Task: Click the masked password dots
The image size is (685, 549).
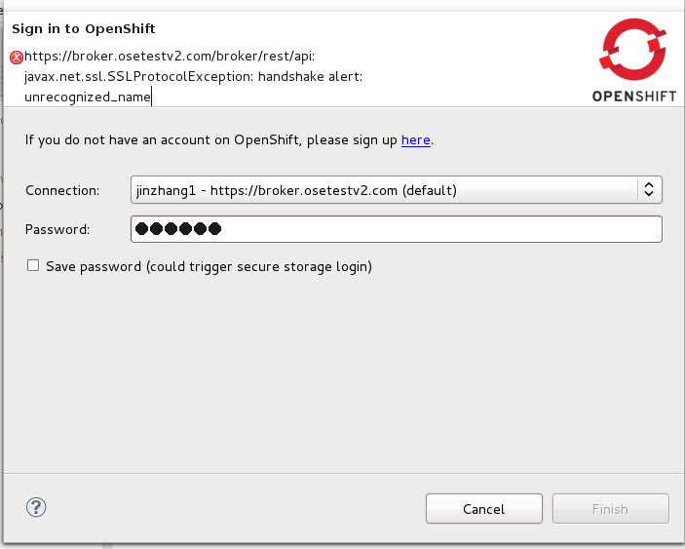Action: click(178, 229)
